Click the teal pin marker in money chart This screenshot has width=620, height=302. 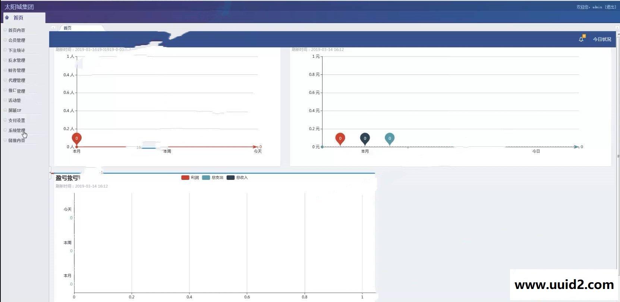coord(390,138)
